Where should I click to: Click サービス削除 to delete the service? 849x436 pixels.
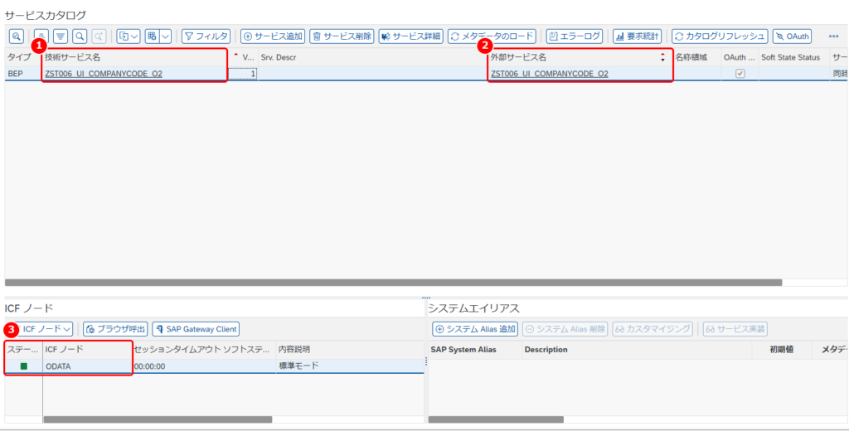tap(342, 36)
